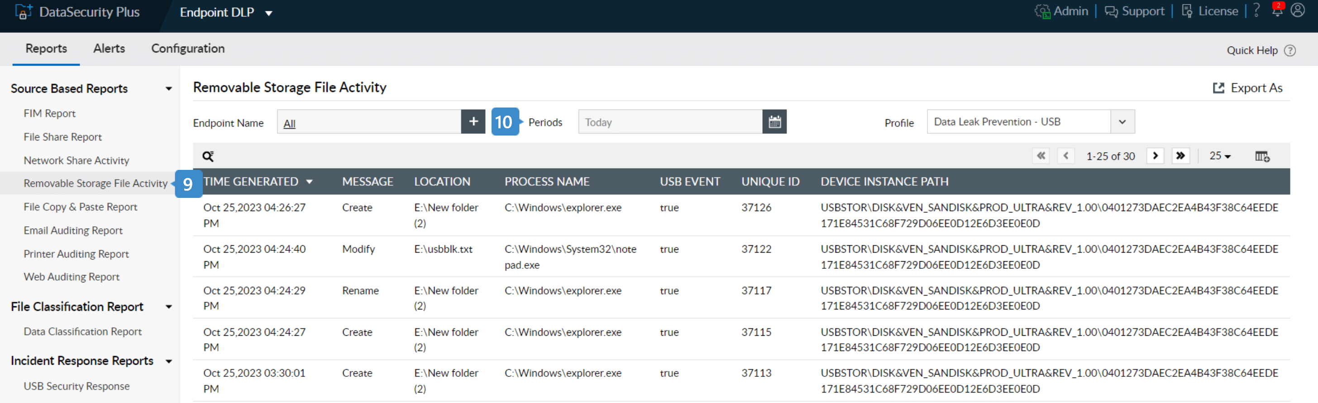Click Export As button
1318x403 pixels.
click(x=1247, y=88)
